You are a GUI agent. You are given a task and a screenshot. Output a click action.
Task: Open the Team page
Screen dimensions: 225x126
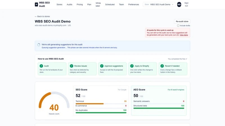coord(121,4)
